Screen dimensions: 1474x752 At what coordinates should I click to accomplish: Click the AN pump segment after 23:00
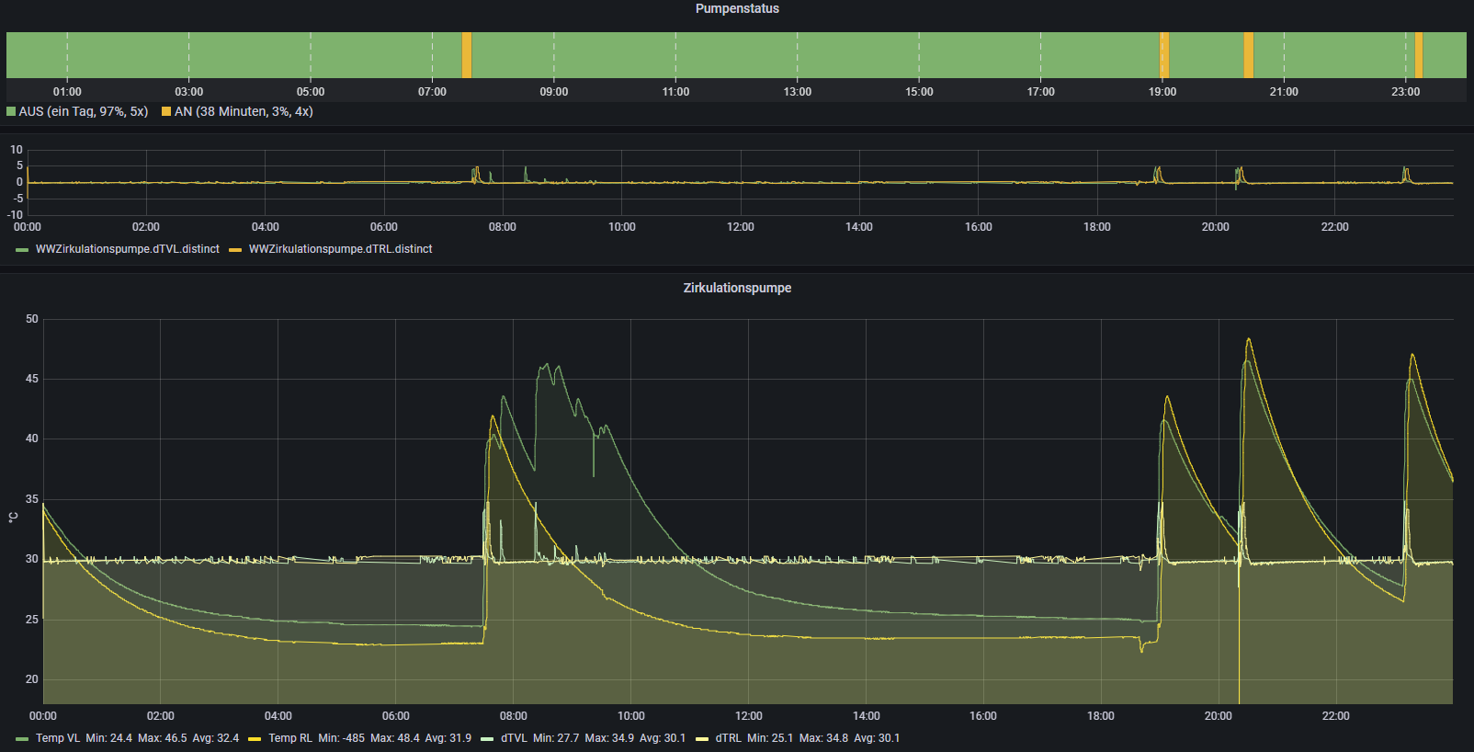pos(1419,55)
